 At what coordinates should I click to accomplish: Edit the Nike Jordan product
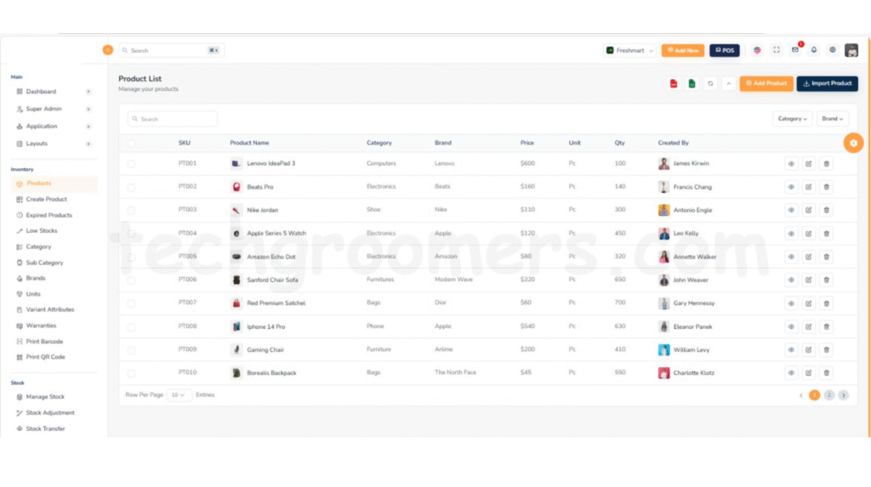(x=808, y=211)
